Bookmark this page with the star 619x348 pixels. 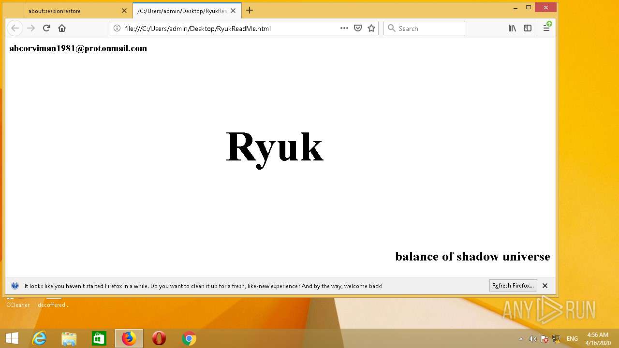371,28
